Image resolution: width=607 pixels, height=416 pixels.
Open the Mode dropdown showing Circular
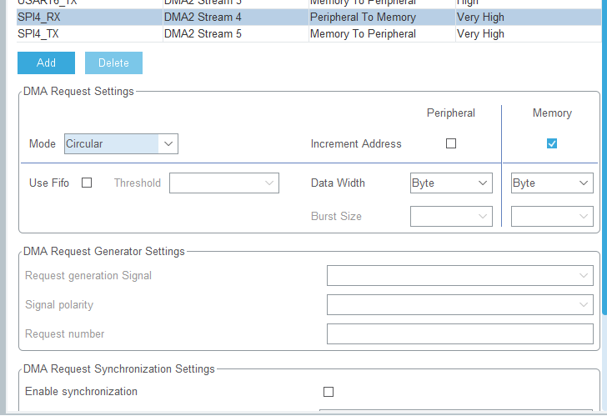[121, 144]
